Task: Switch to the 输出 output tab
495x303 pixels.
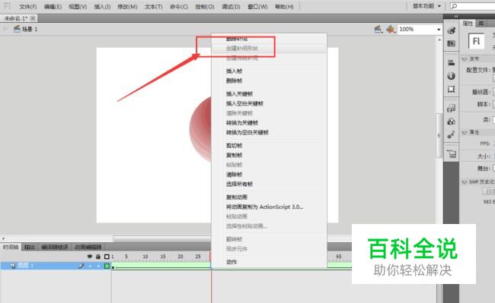Action: click(30, 247)
